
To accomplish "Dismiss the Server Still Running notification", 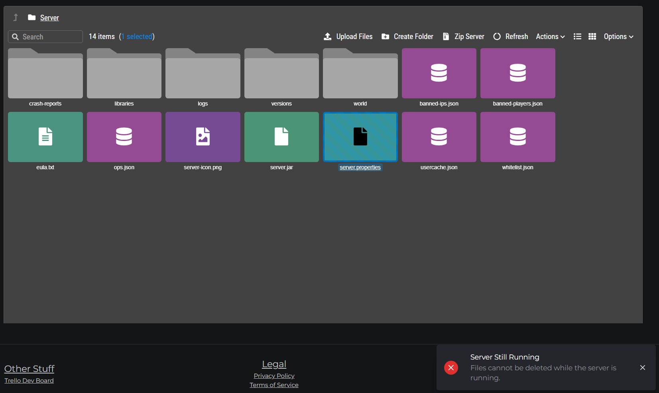I will 643,368.
